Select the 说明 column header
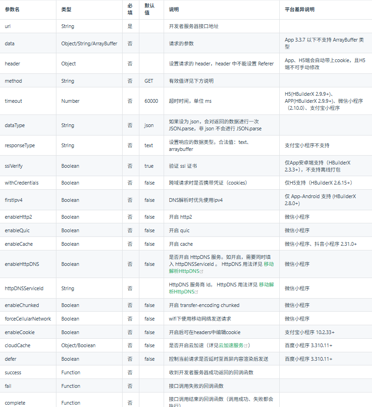 click(x=174, y=9)
